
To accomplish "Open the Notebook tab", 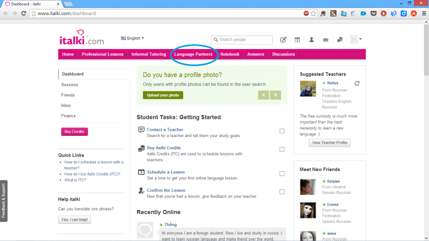I will [x=230, y=54].
